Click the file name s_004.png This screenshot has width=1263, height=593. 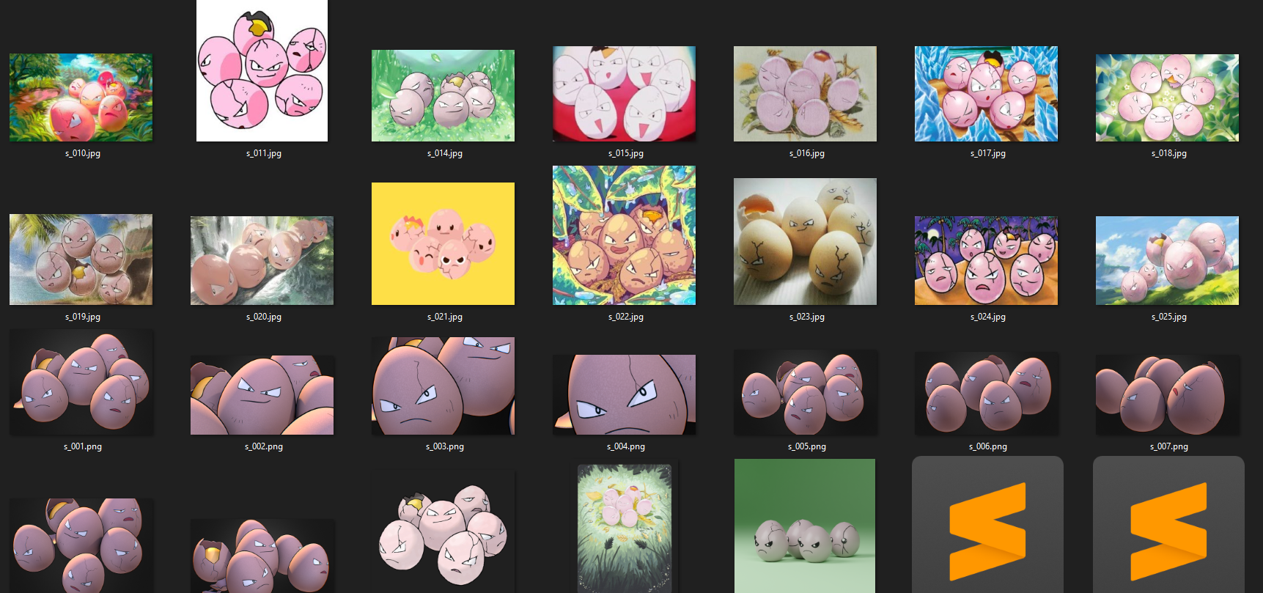626,446
